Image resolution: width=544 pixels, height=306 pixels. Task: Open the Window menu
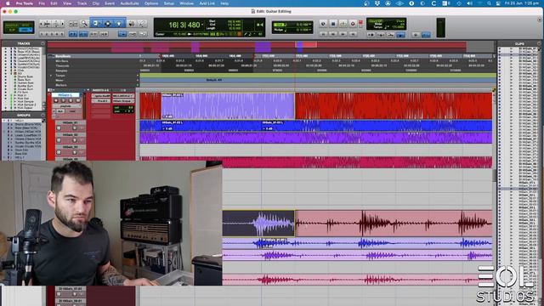(187, 3)
